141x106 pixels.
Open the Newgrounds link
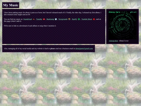click(x=63, y=19)
